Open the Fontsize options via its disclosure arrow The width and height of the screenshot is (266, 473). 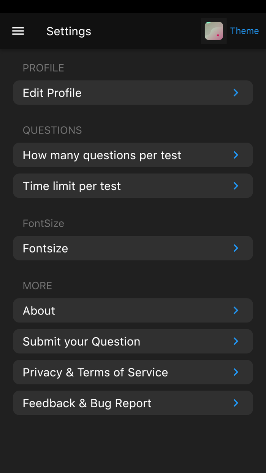pyautogui.click(x=236, y=248)
